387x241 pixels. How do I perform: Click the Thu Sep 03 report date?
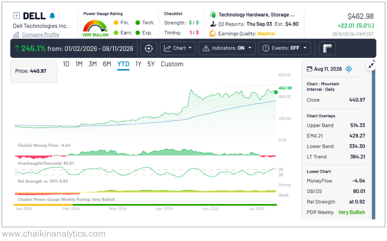[x=259, y=24]
